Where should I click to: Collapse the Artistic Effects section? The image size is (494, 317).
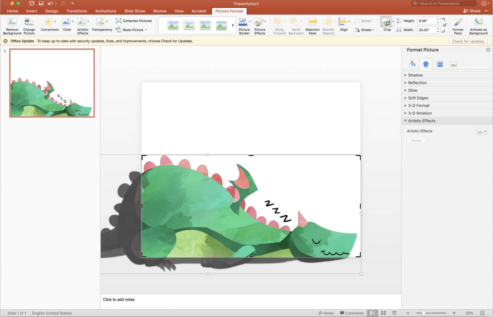(x=422, y=121)
